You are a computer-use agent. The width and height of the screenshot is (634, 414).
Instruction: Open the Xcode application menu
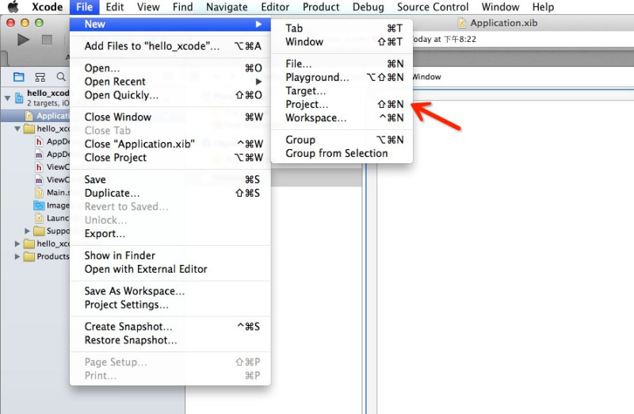pyautogui.click(x=48, y=7)
